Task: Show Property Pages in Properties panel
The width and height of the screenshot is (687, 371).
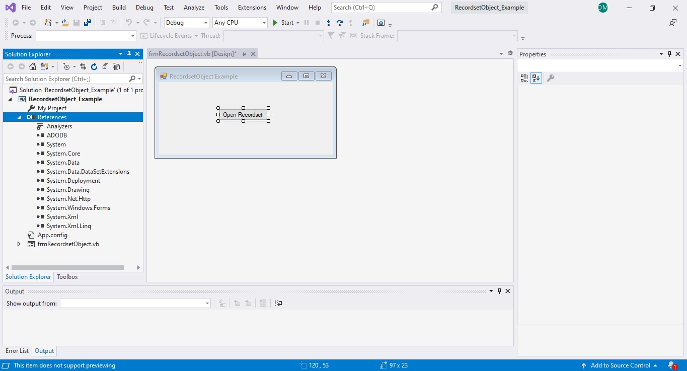Action: point(551,78)
